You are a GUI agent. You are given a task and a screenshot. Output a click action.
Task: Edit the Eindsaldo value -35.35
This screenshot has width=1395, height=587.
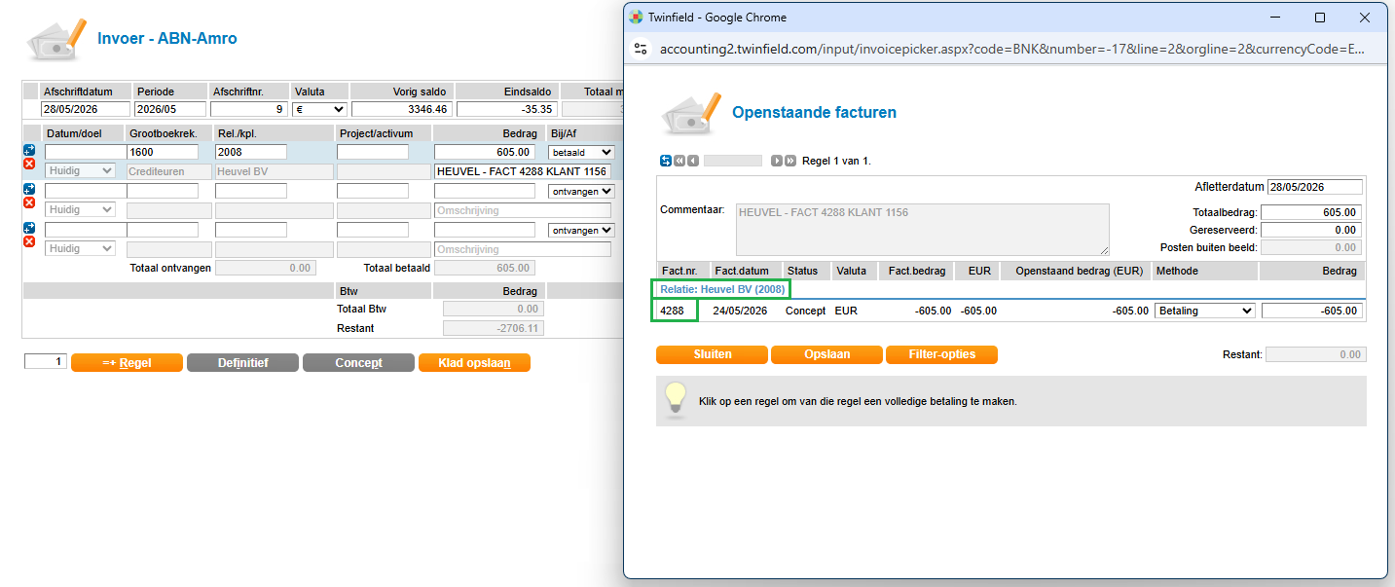tap(507, 109)
